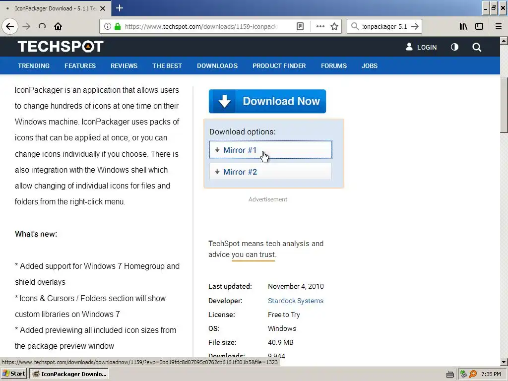Click the search box with iconpackager 5.1

pyautogui.click(x=384, y=26)
